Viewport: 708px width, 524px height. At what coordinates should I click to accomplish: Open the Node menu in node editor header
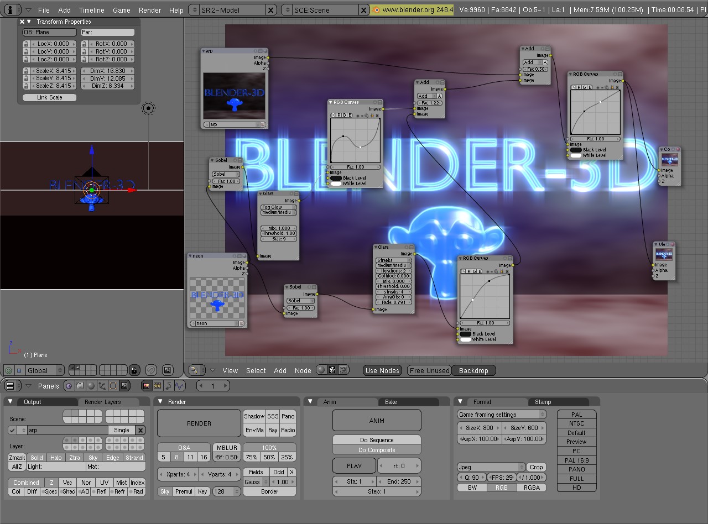303,370
